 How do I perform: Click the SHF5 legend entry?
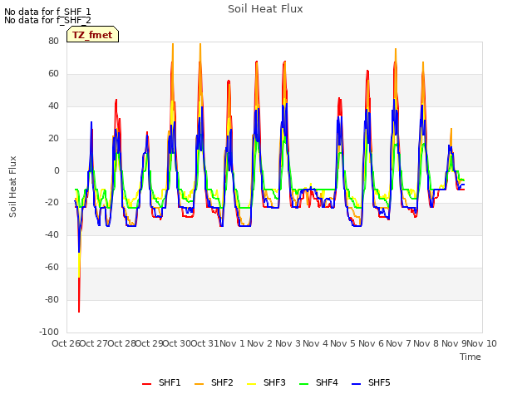pos(371,382)
